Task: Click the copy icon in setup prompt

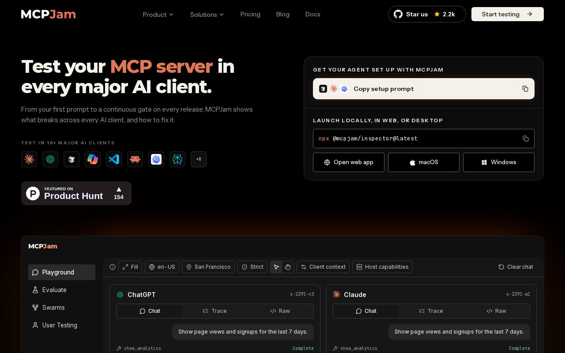Action: point(525,89)
